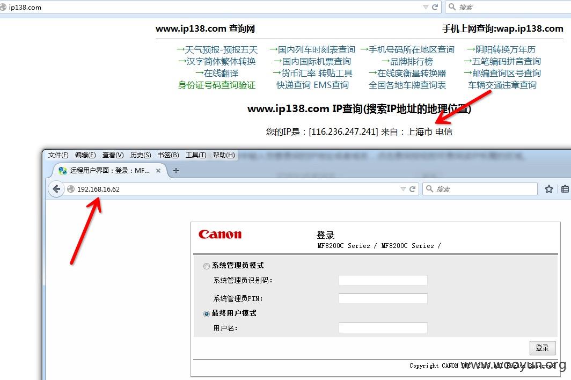
Task: Click the site identity globe before 192.168.16.62
Action: (71, 189)
